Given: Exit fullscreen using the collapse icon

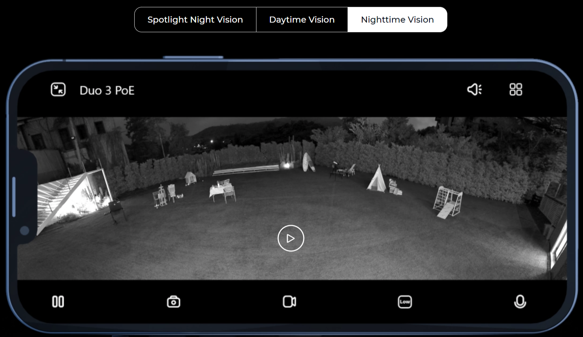Looking at the screenshot, I should [x=58, y=90].
